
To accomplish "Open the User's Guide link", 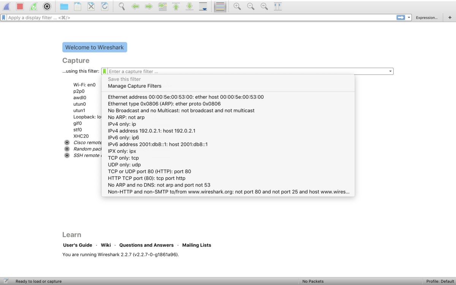I will 78,245.
